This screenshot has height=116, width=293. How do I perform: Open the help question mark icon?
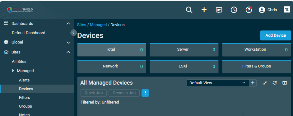[249, 10]
